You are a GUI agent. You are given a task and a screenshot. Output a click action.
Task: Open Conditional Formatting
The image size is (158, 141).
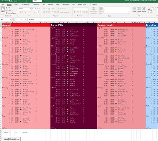tap(94, 10)
